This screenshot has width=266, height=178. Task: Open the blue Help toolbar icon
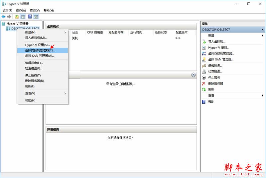click(x=30, y=17)
